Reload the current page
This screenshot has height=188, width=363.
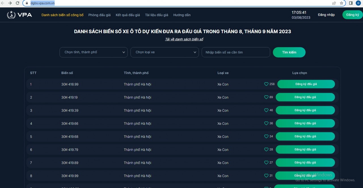pos(18,3)
